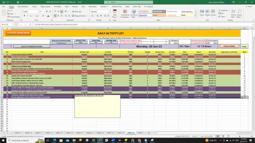This screenshot has width=255, height=143.
Task: Open Sort & Filter
Action: click(x=233, y=14)
